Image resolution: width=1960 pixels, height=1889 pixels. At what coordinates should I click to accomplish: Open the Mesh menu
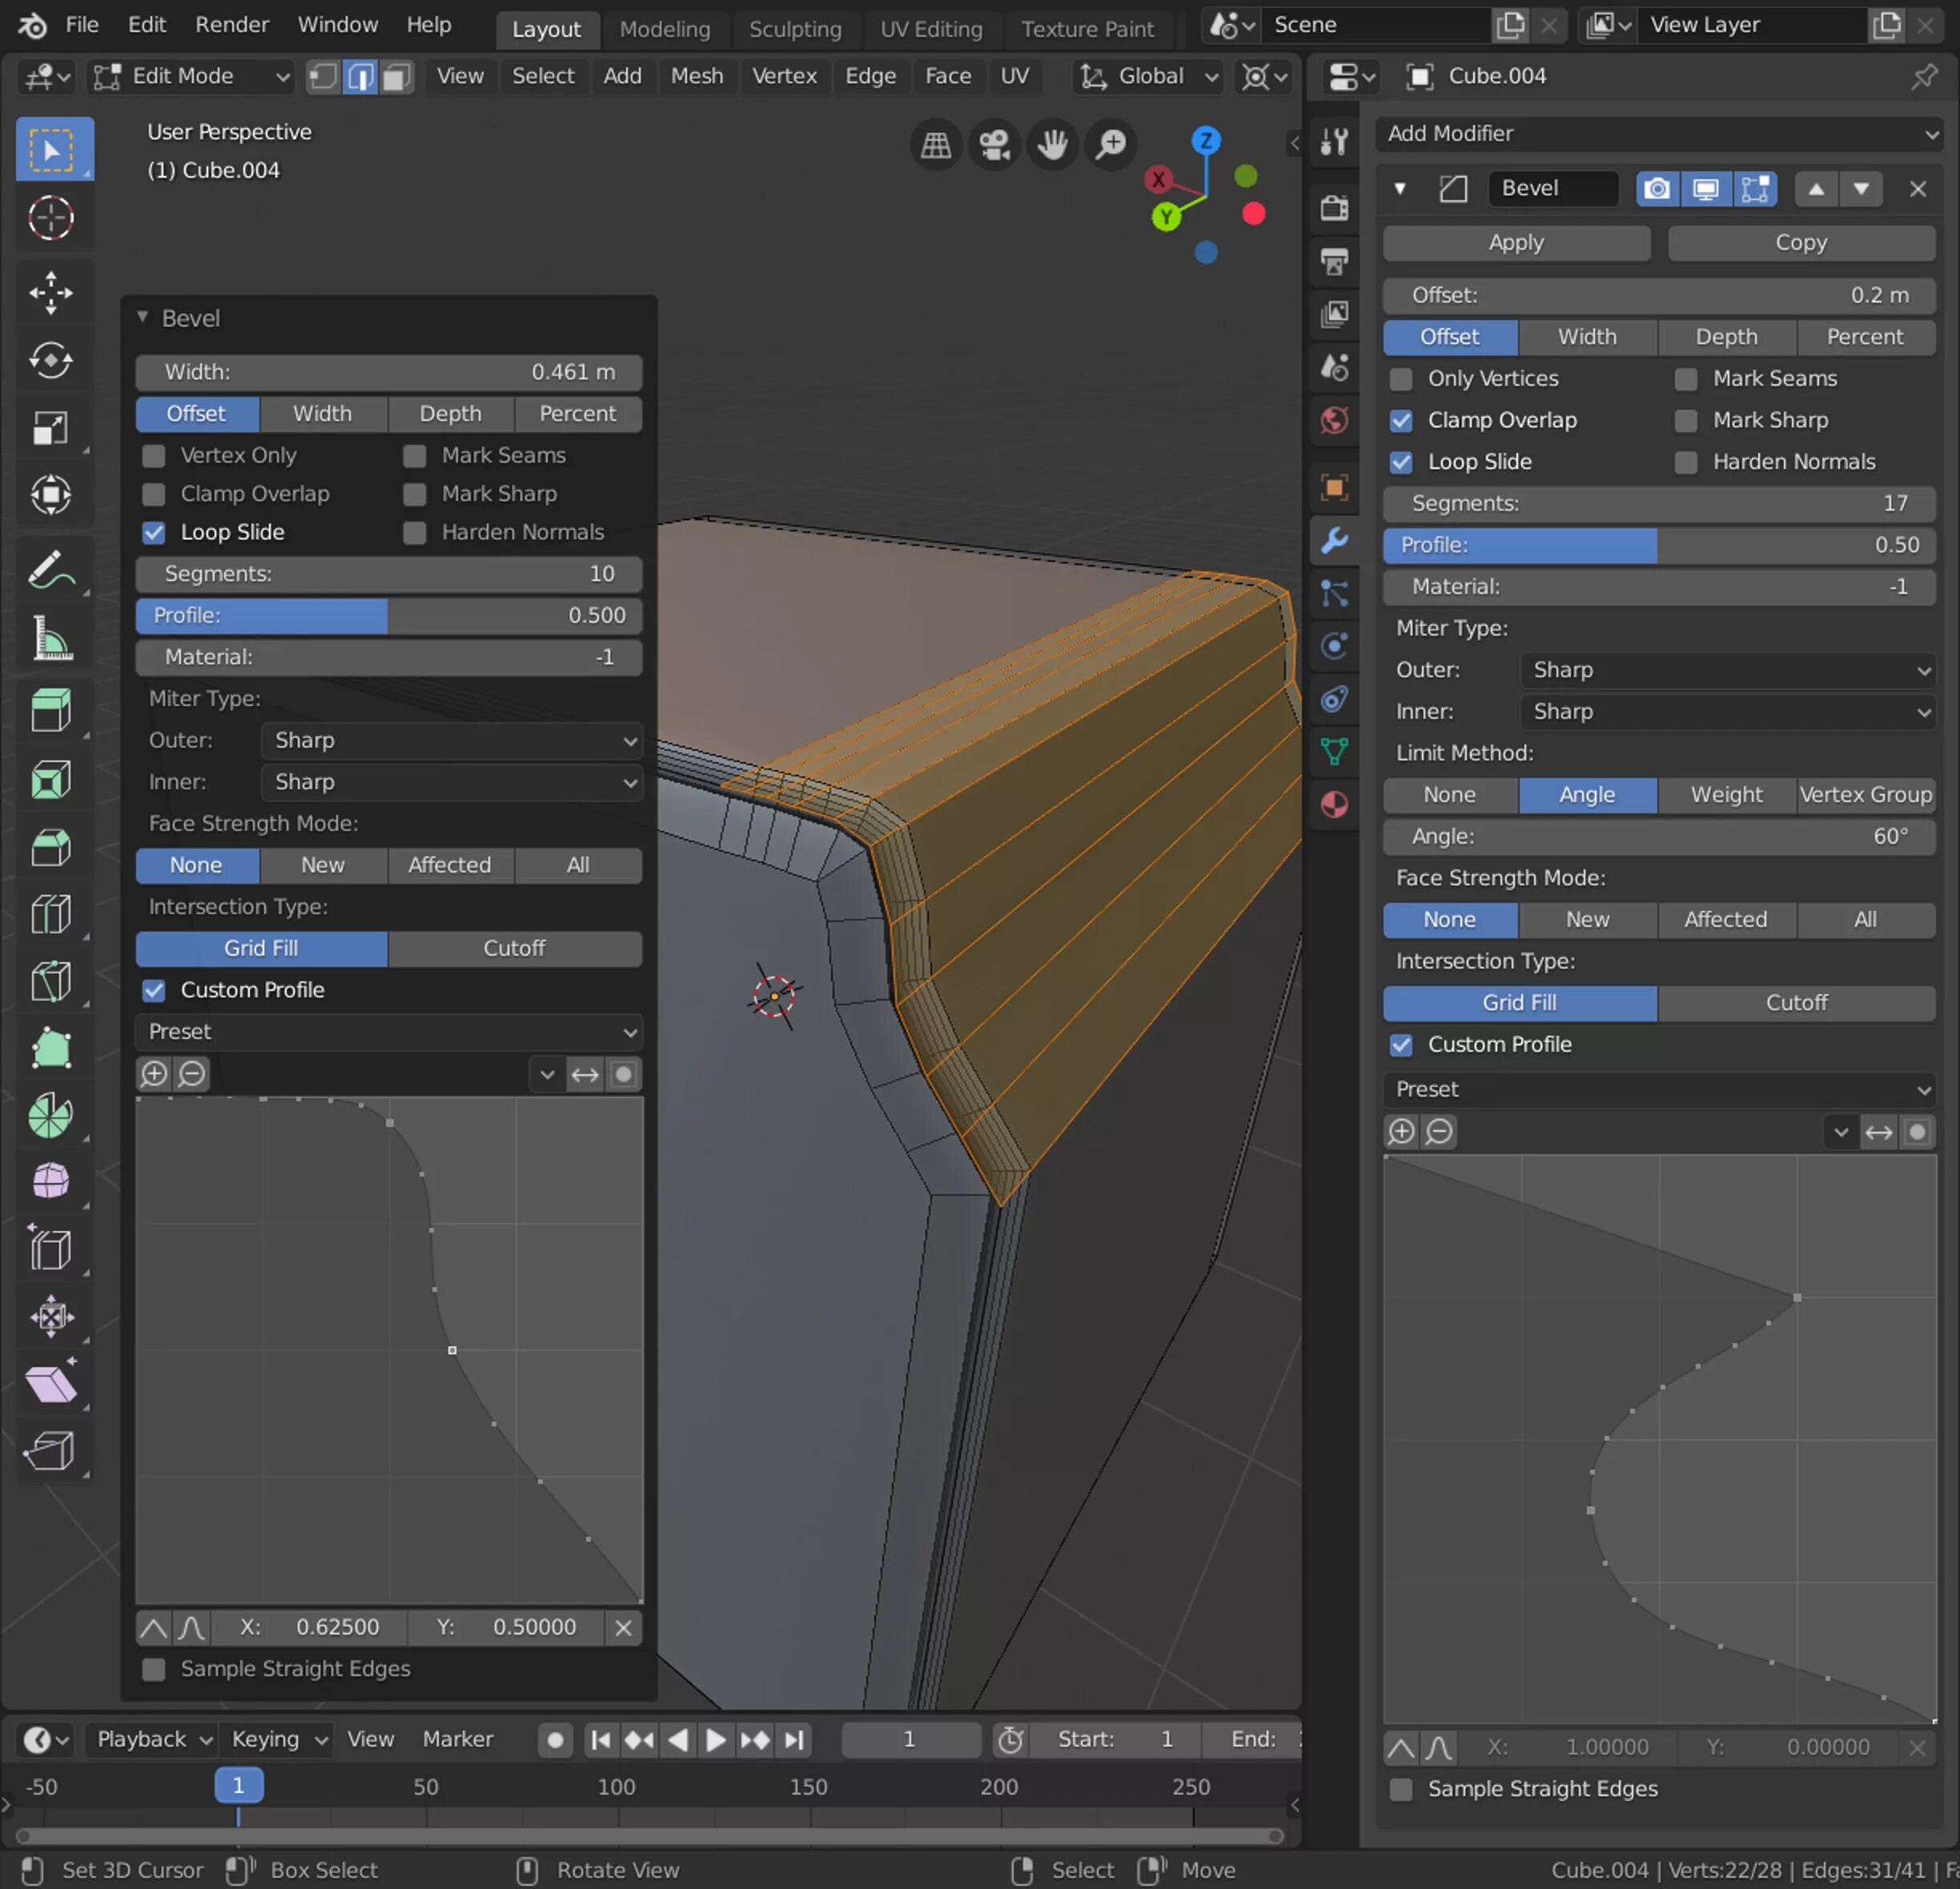coord(697,76)
